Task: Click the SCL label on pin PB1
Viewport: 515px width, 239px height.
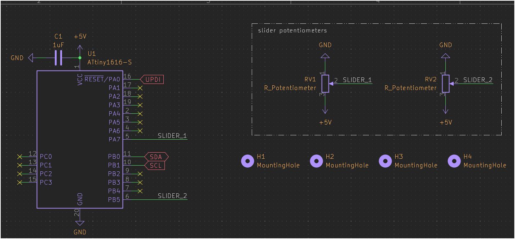Action: pyautogui.click(x=156, y=165)
